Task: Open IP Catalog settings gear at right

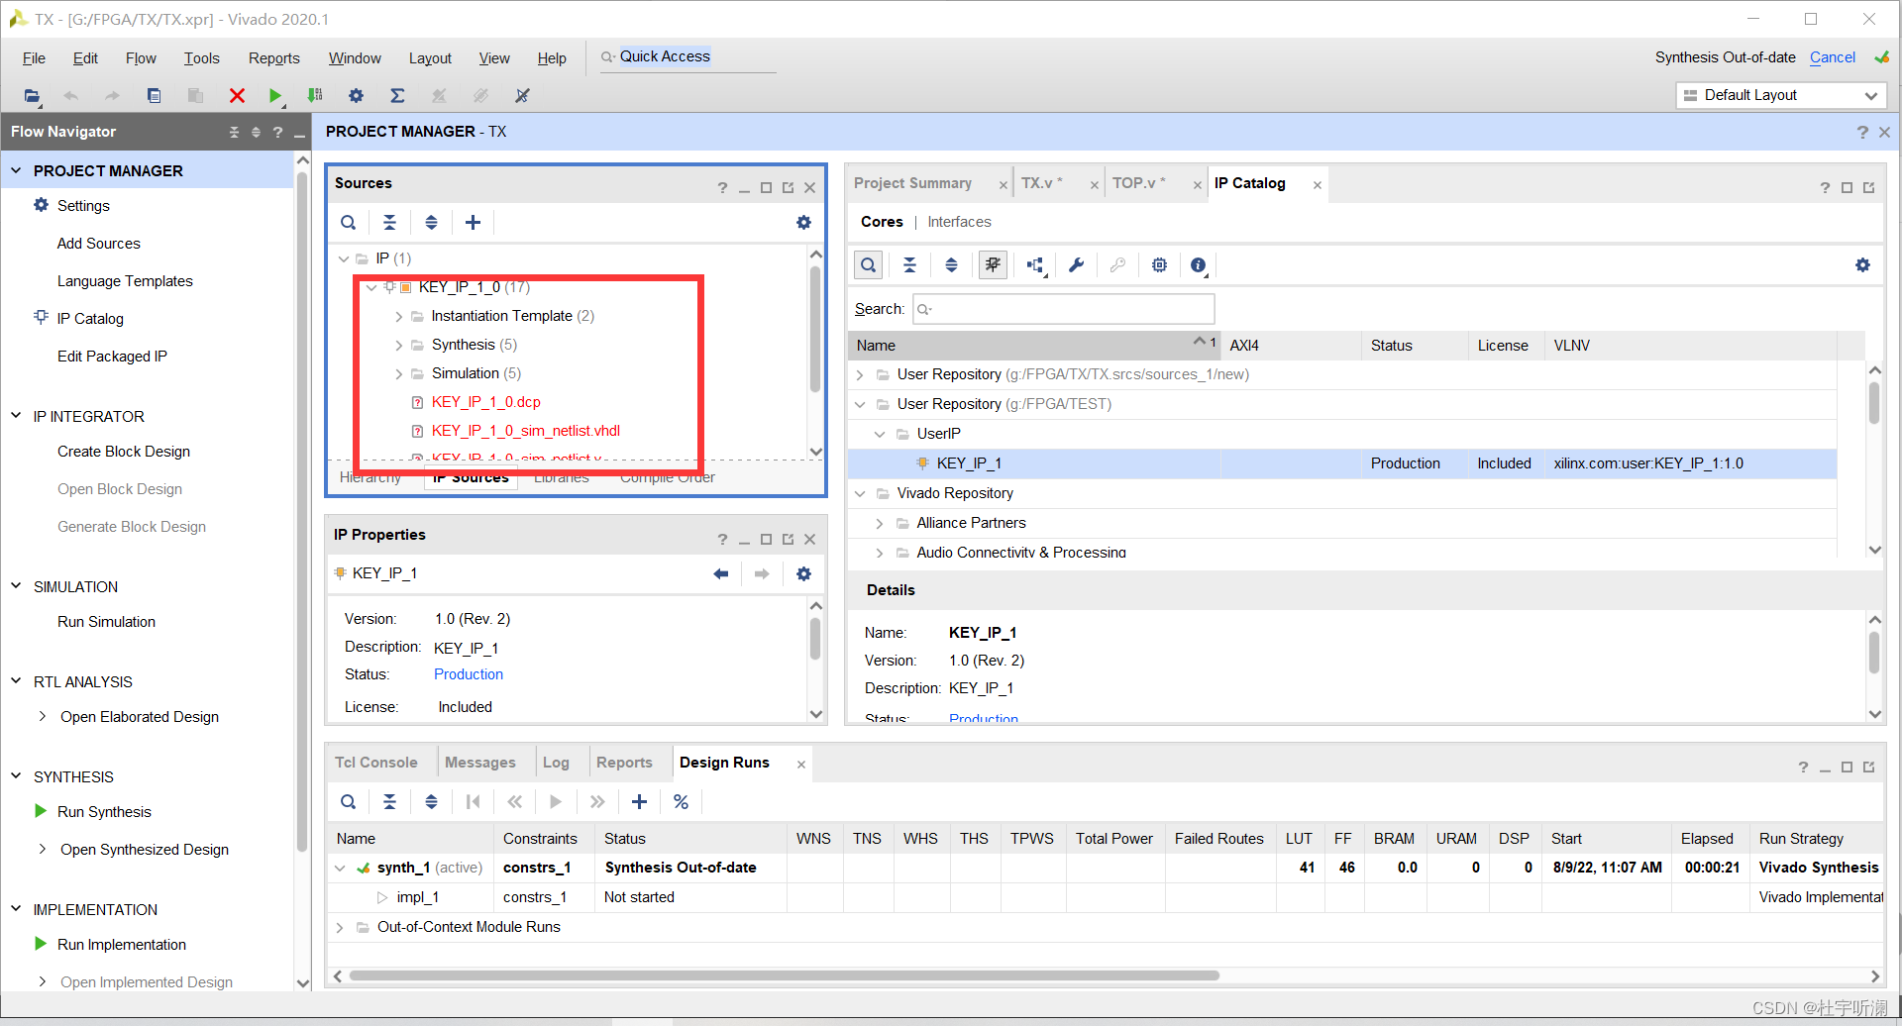Action: coord(1862,265)
